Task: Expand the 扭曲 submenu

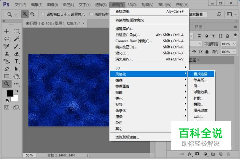Action: pyautogui.click(x=149, y=92)
